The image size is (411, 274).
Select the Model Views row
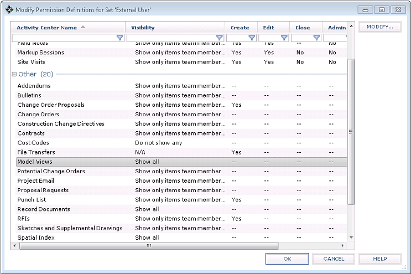tap(35, 162)
